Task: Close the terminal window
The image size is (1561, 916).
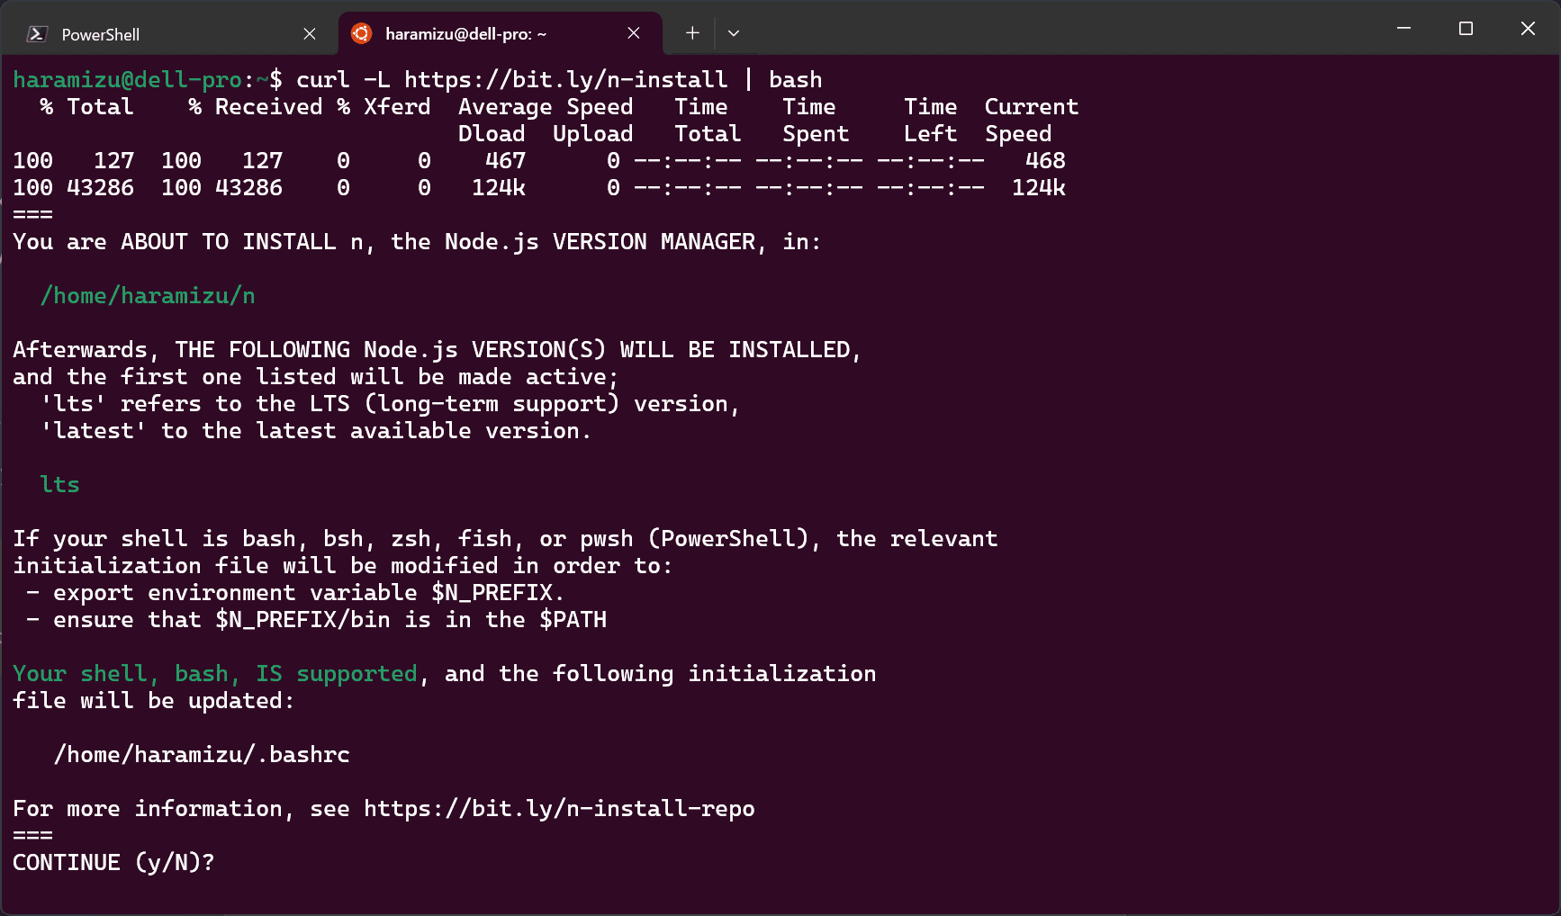Action: point(1528,29)
